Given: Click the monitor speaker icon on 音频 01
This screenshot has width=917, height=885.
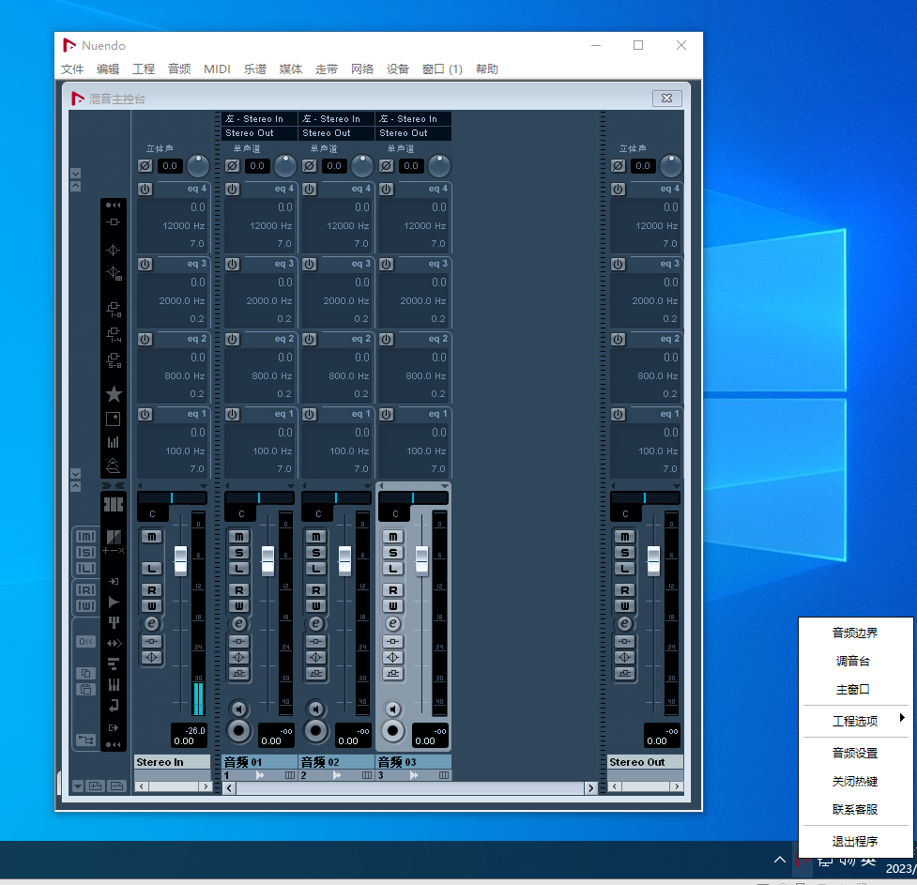Looking at the screenshot, I should (238, 709).
